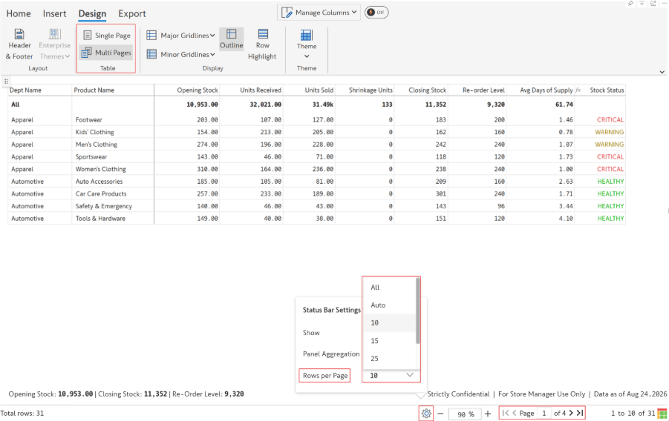Expand the Theme chevron dropdown
Image resolution: width=669 pixels, height=421 pixels.
(x=307, y=56)
